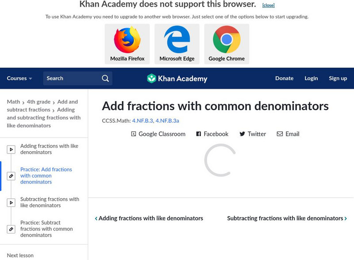Viewport: 354px width, 260px height.
Task: Go to the 4th grade breadcrumb
Action: (38, 102)
